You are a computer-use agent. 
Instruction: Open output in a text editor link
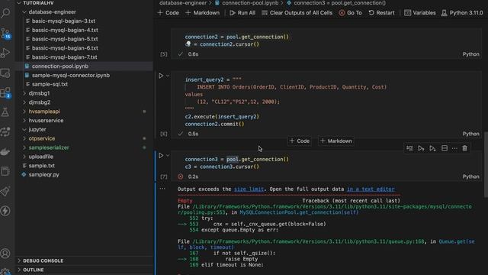[x=371, y=189]
